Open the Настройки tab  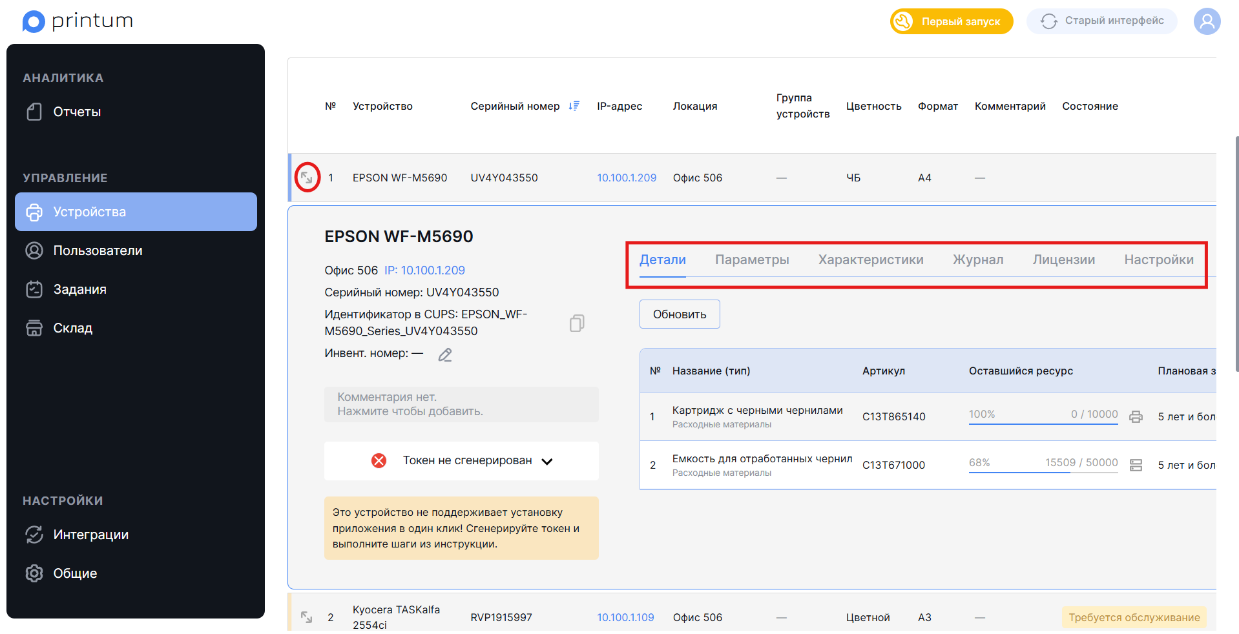coord(1159,260)
